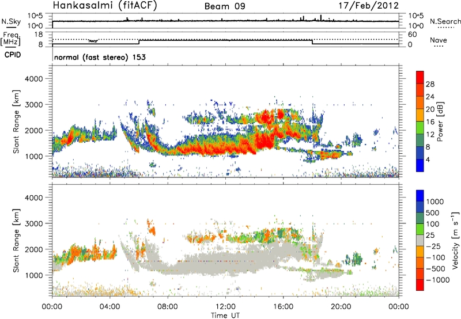Image resolution: width=461 pixels, height=319 pixels.
Task: Select the "60" Nave axis tick label
Action: pos(412,35)
